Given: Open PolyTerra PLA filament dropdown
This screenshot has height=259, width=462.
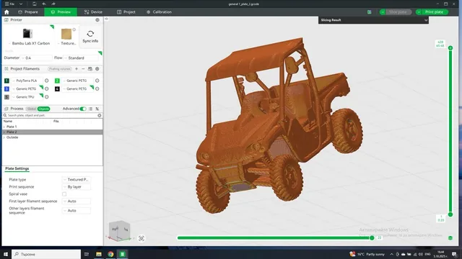Looking at the screenshot, I should coord(27,81).
